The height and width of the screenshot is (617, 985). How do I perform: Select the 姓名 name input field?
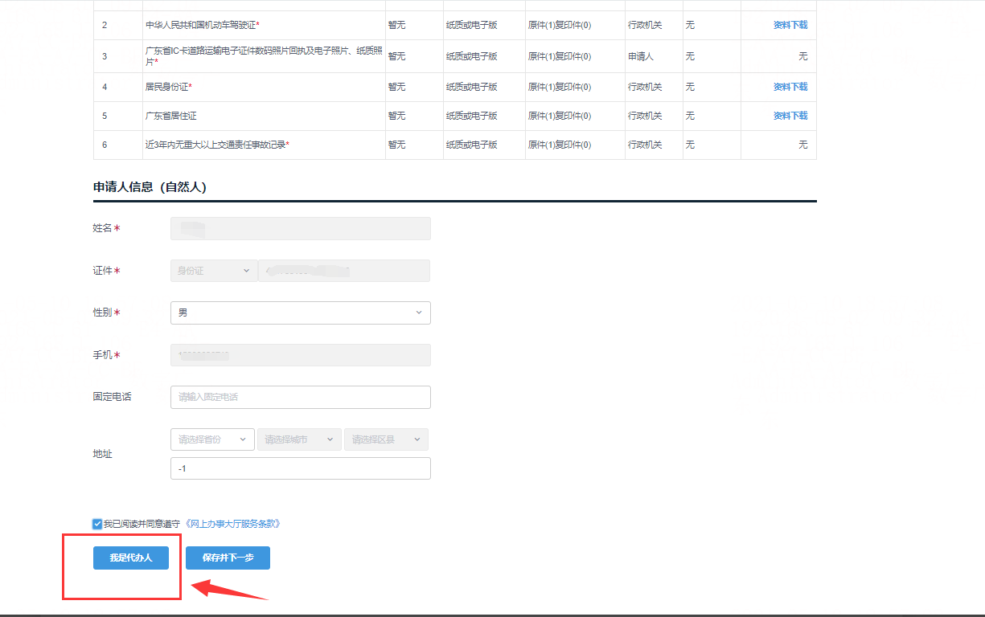click(x=300, y=229)
